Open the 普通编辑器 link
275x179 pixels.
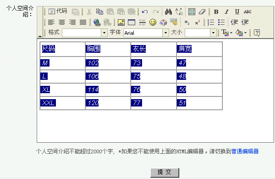tap(245, 151)
